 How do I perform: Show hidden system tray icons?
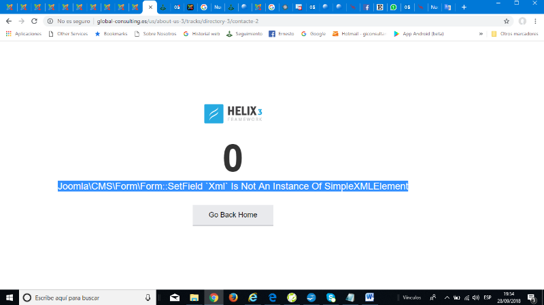pos(447,298)
